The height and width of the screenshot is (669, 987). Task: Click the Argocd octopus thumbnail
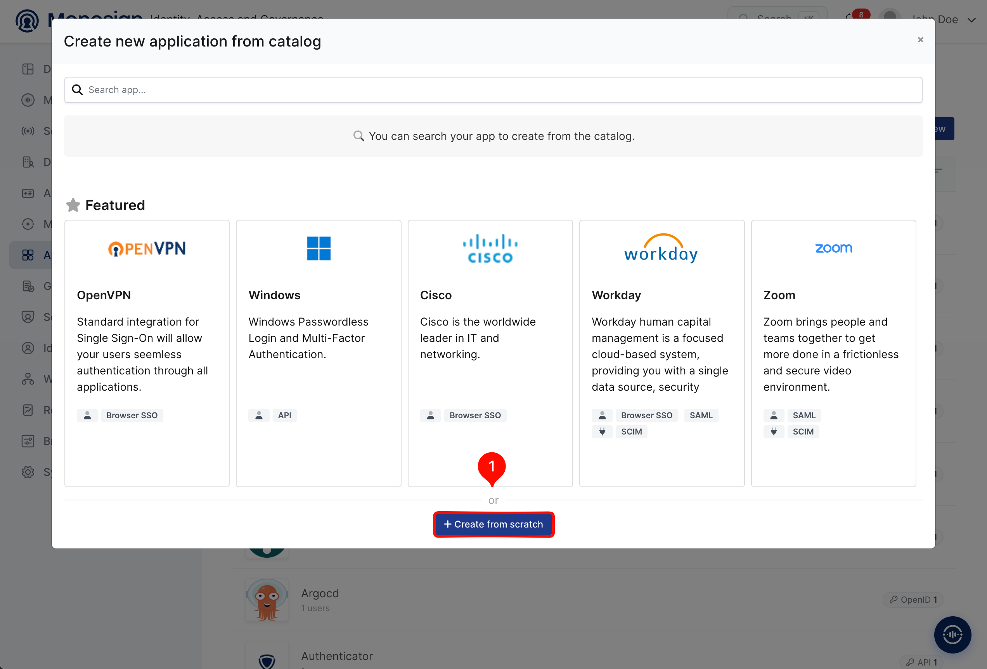[267, 600]
